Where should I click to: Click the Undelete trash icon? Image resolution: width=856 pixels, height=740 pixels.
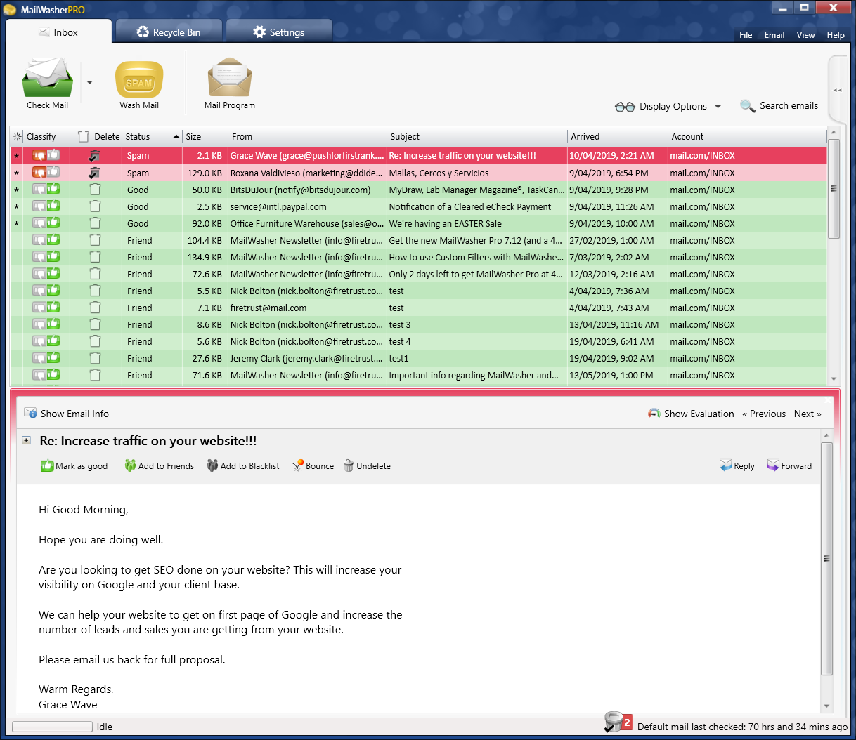(x=349, y=465)
